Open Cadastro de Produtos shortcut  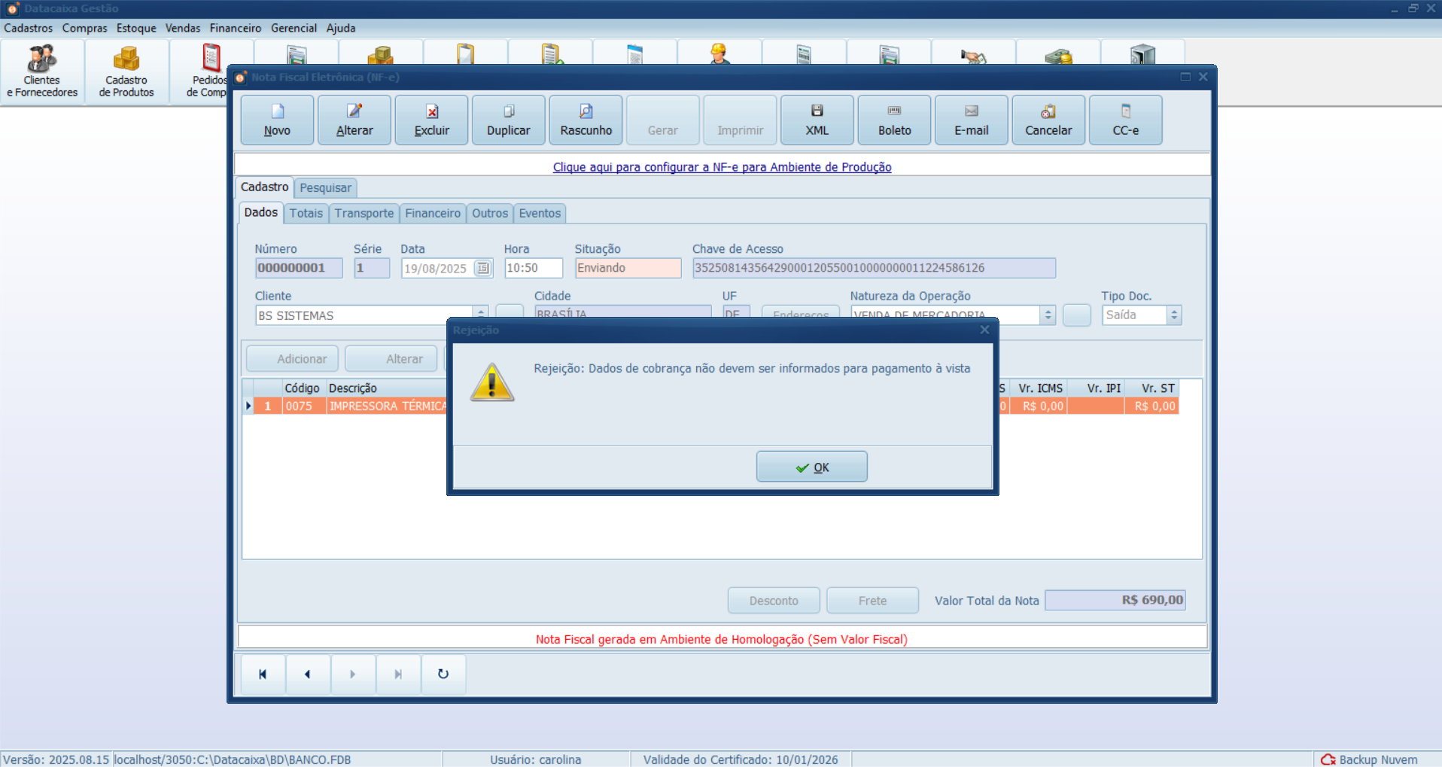point(126,72)
